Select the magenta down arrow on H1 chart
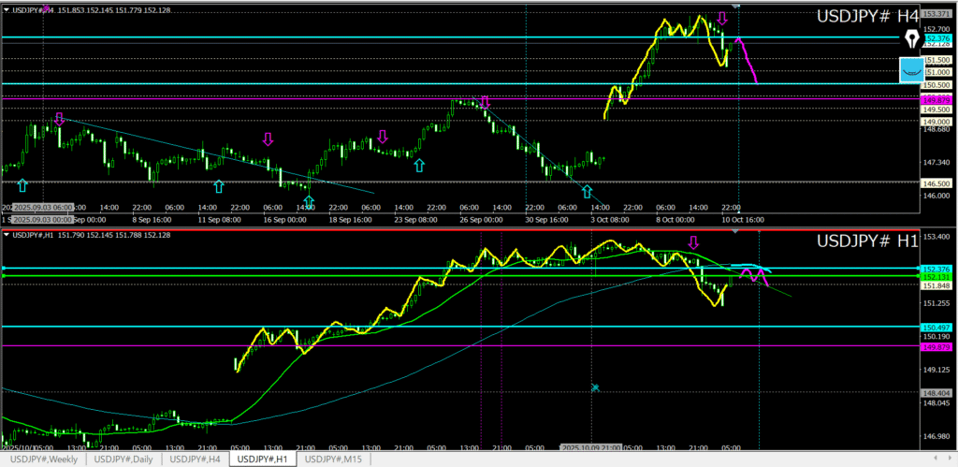This screenshot has width=958, height=467. point(693,242)
